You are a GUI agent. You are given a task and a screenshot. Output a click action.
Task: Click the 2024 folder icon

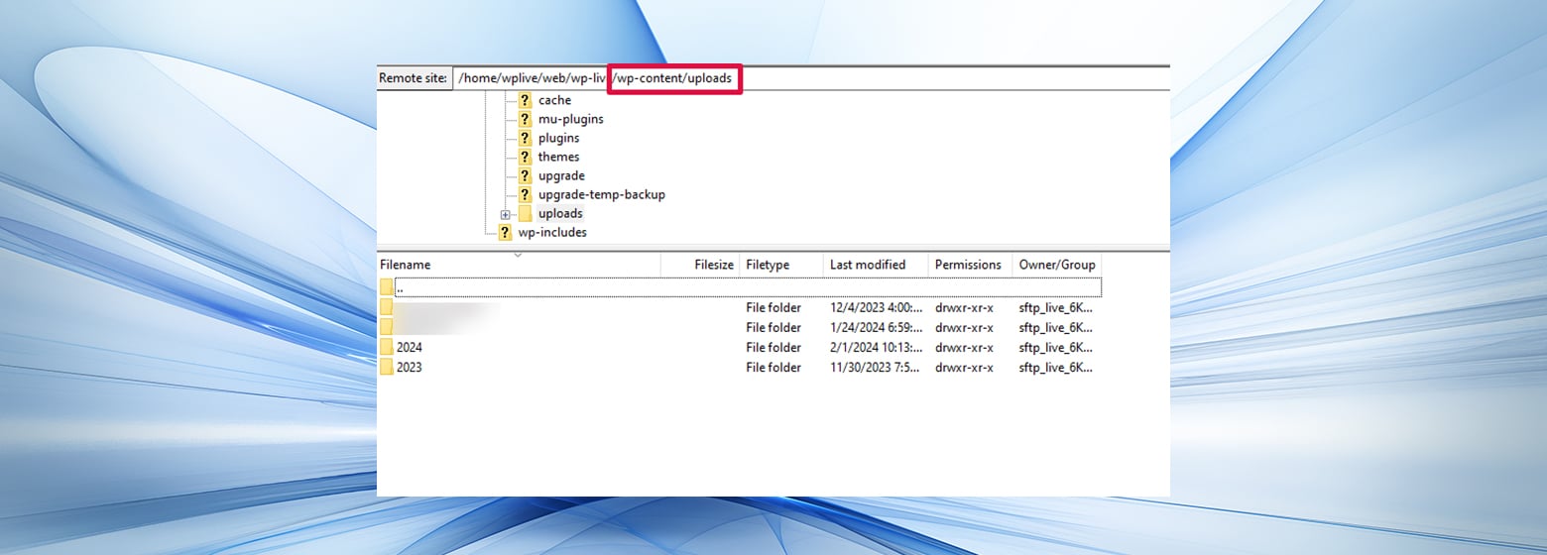[x=386, y=347]
